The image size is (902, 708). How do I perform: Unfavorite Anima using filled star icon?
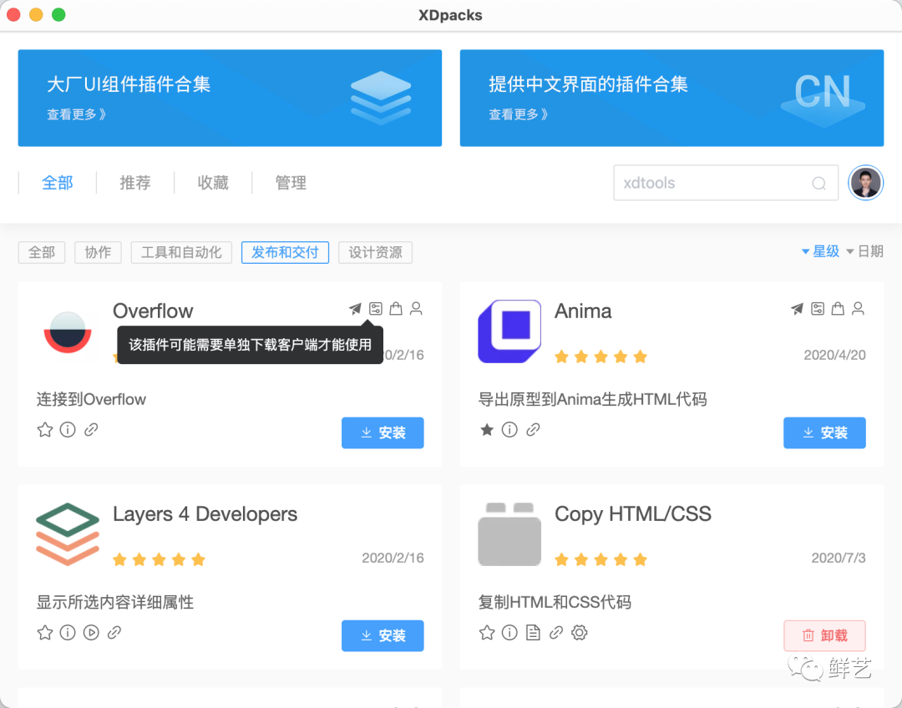(x=487, y=430)
